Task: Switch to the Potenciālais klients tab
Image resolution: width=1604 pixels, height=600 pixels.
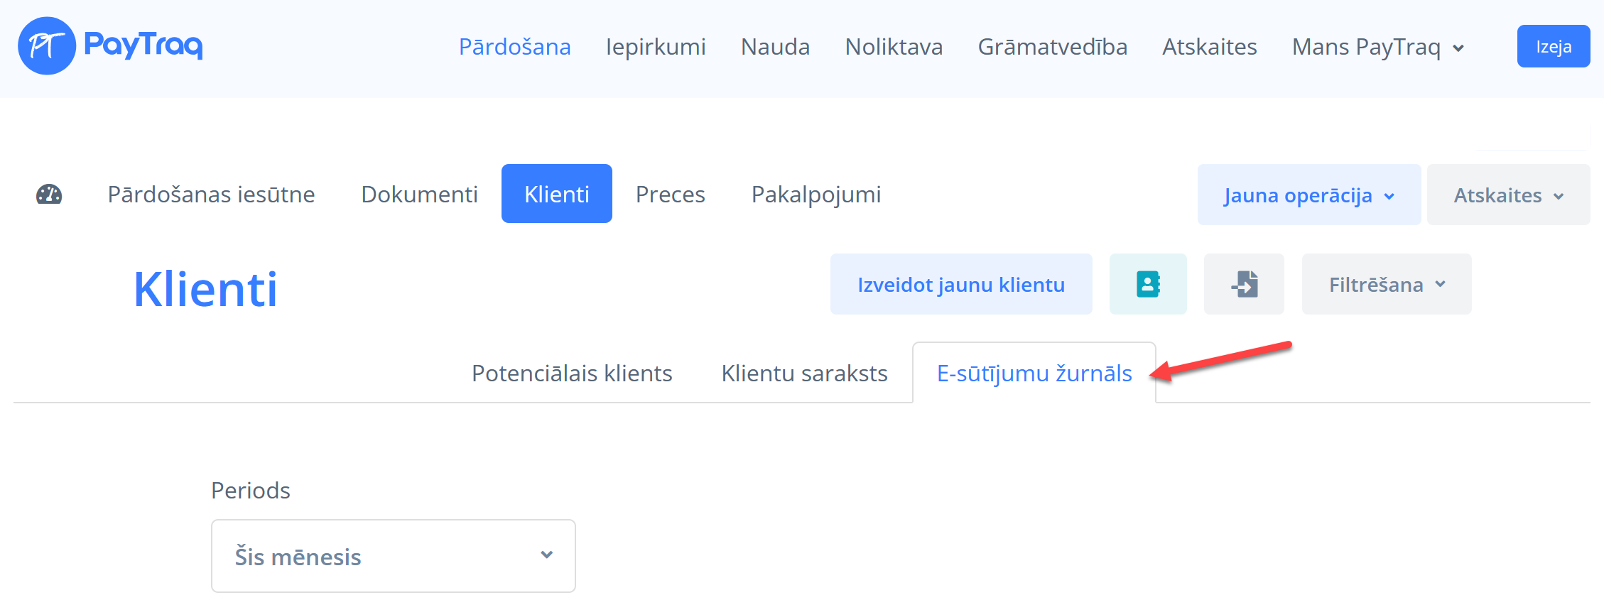Action: pos(572,373)
